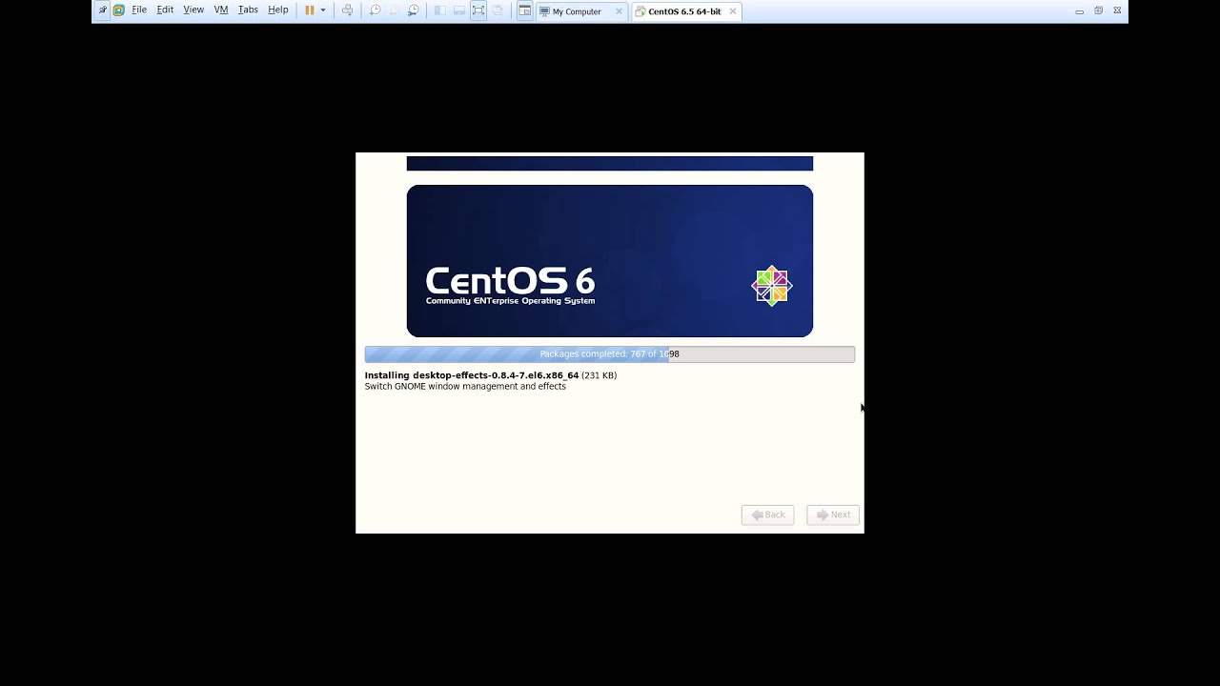Image resolution: width=1220 pixels, height=686 pixels.
Task: Open the View menu
Action: 193,10
